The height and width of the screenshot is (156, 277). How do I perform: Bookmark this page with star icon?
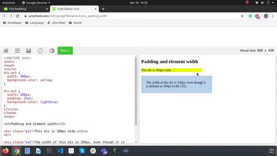[x=242, y=16]
